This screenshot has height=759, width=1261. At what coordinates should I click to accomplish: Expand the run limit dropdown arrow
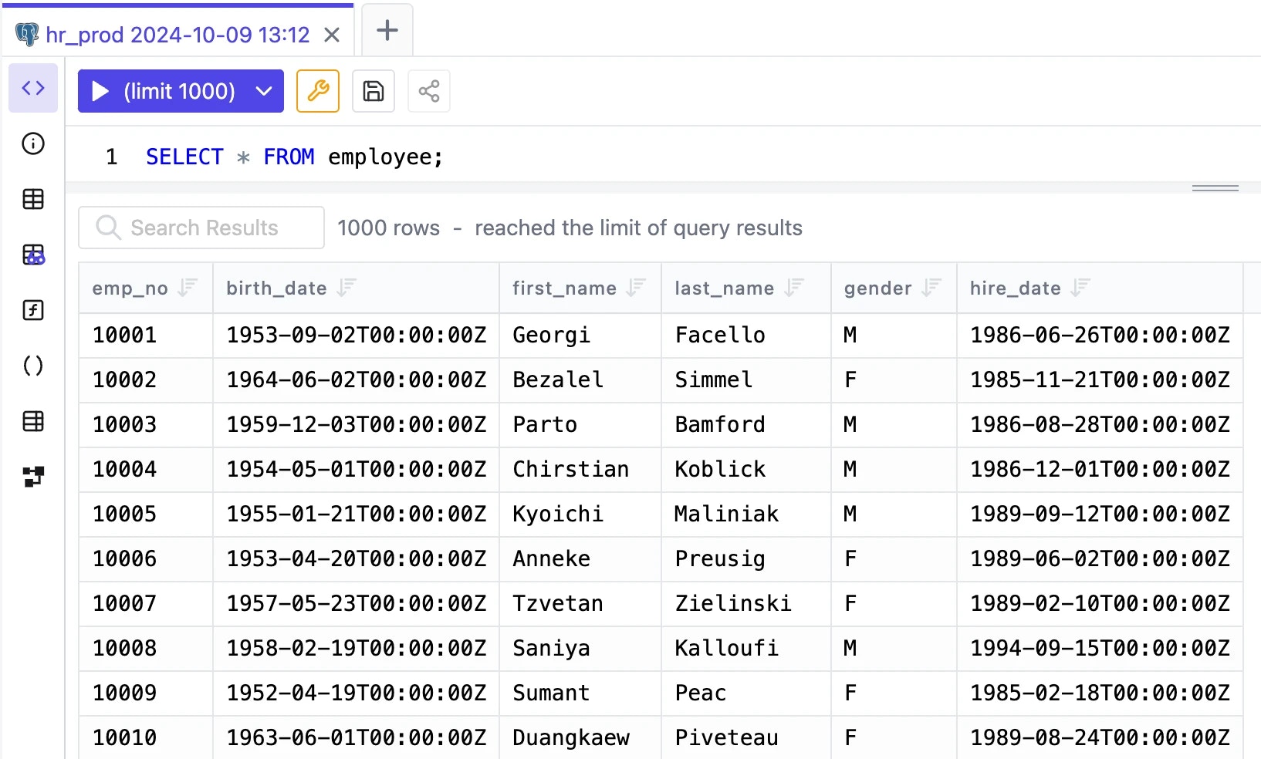[265, 91]
